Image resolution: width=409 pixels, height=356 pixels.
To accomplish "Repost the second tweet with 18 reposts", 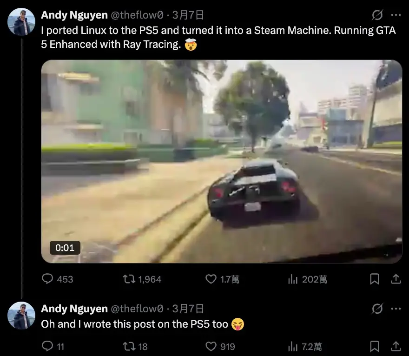I will pos(129,346).
